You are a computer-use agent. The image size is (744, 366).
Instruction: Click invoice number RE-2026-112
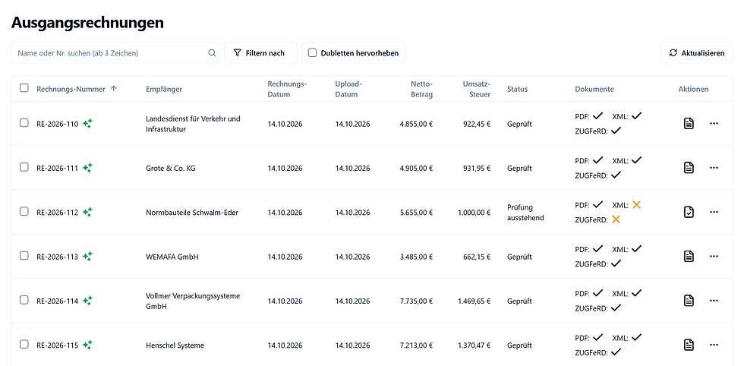58,212
